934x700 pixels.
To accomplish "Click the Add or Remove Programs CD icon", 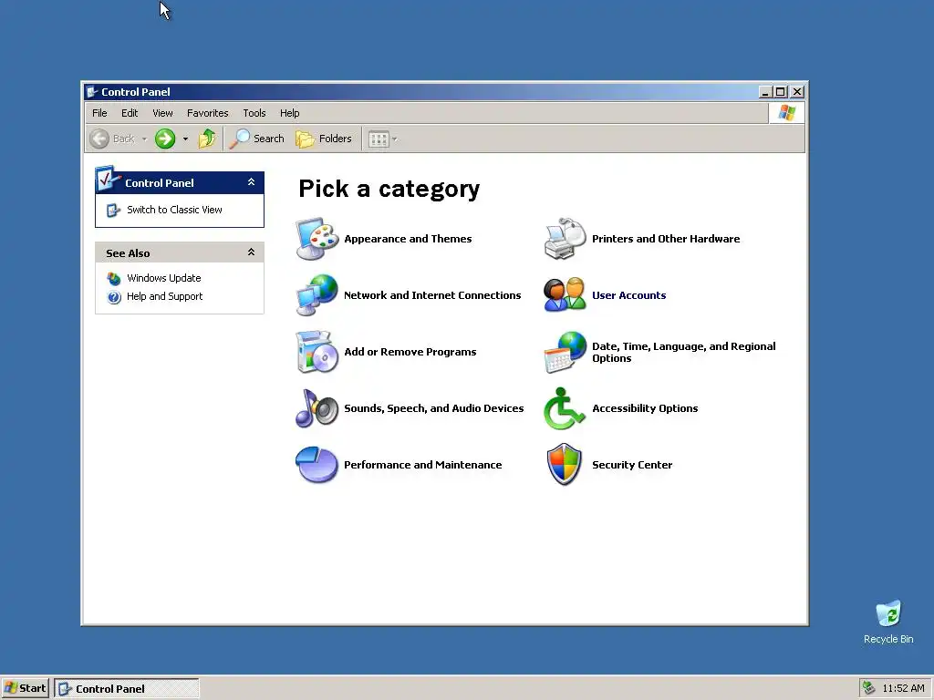I will coord(317,352).
